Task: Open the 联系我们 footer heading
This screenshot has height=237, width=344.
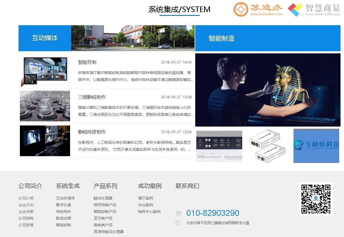Action: (187, 186)
